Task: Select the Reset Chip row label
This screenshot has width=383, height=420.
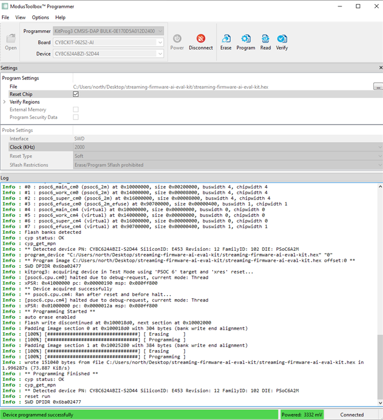Action: click(21, 94)
